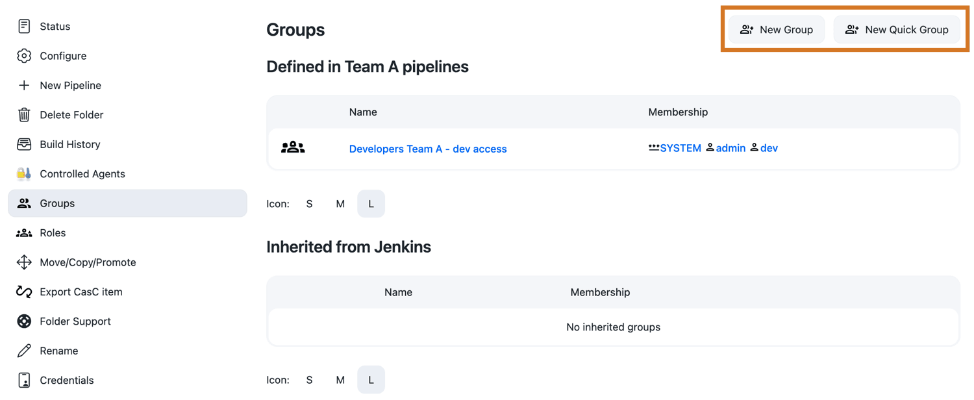This screenshot has width=974, height=400.
Task: Set Team A groups icon size to M
Action: point(340,204)
